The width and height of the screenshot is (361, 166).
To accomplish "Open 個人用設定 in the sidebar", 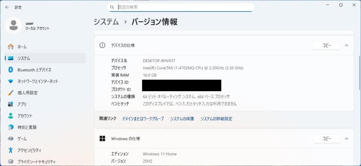I will click(45, 93).
